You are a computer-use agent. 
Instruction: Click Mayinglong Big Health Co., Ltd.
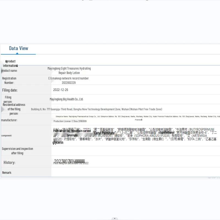(x=66, y=99)
